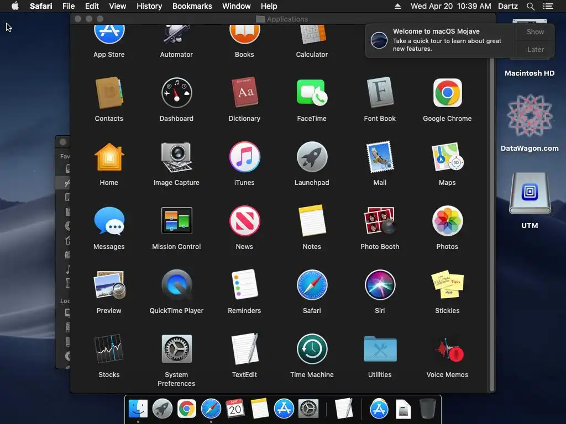This screenshot has width=566, height=424.
Task: Click the date and time in menu bar
Action: pyautogui.click(x=451, y=6)
